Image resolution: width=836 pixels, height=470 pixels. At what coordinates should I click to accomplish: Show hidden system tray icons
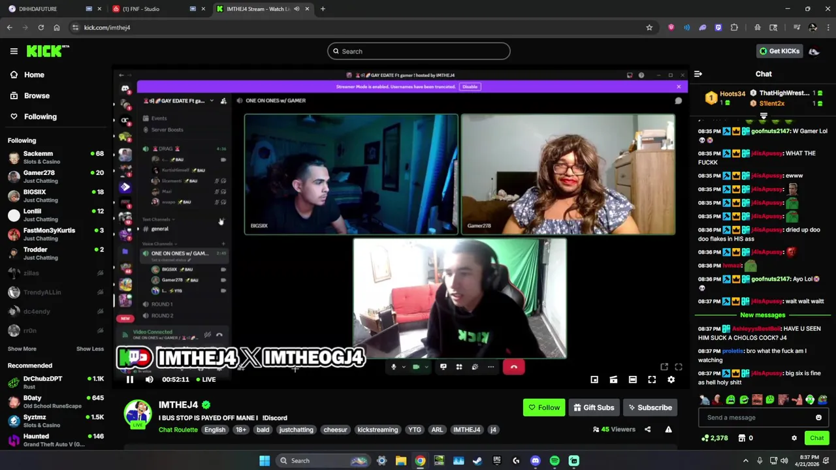[x=745, y=461]
